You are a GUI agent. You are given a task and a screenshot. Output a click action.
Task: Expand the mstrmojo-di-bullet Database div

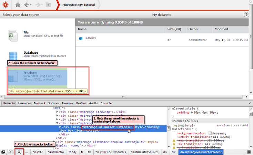pos(60,127)
